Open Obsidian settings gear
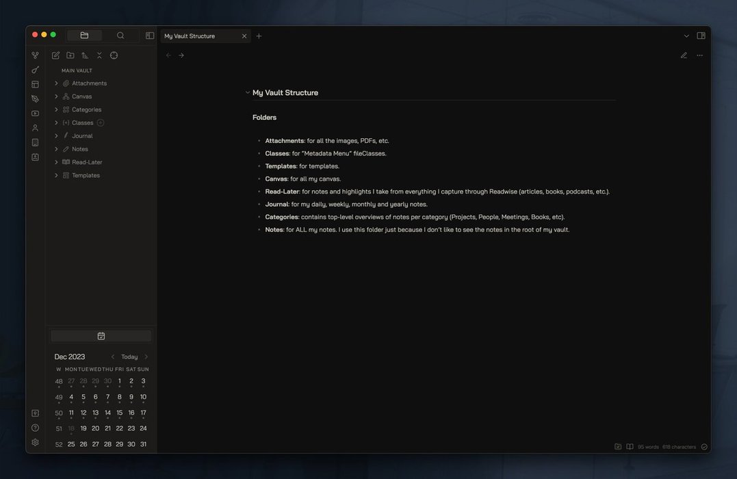Screen dimensions: 737x479 [35, 442]
